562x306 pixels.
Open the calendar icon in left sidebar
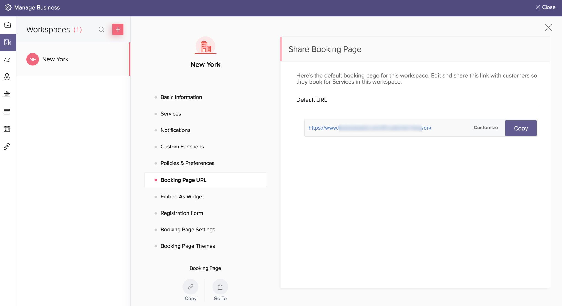click(x=7, y=129)
